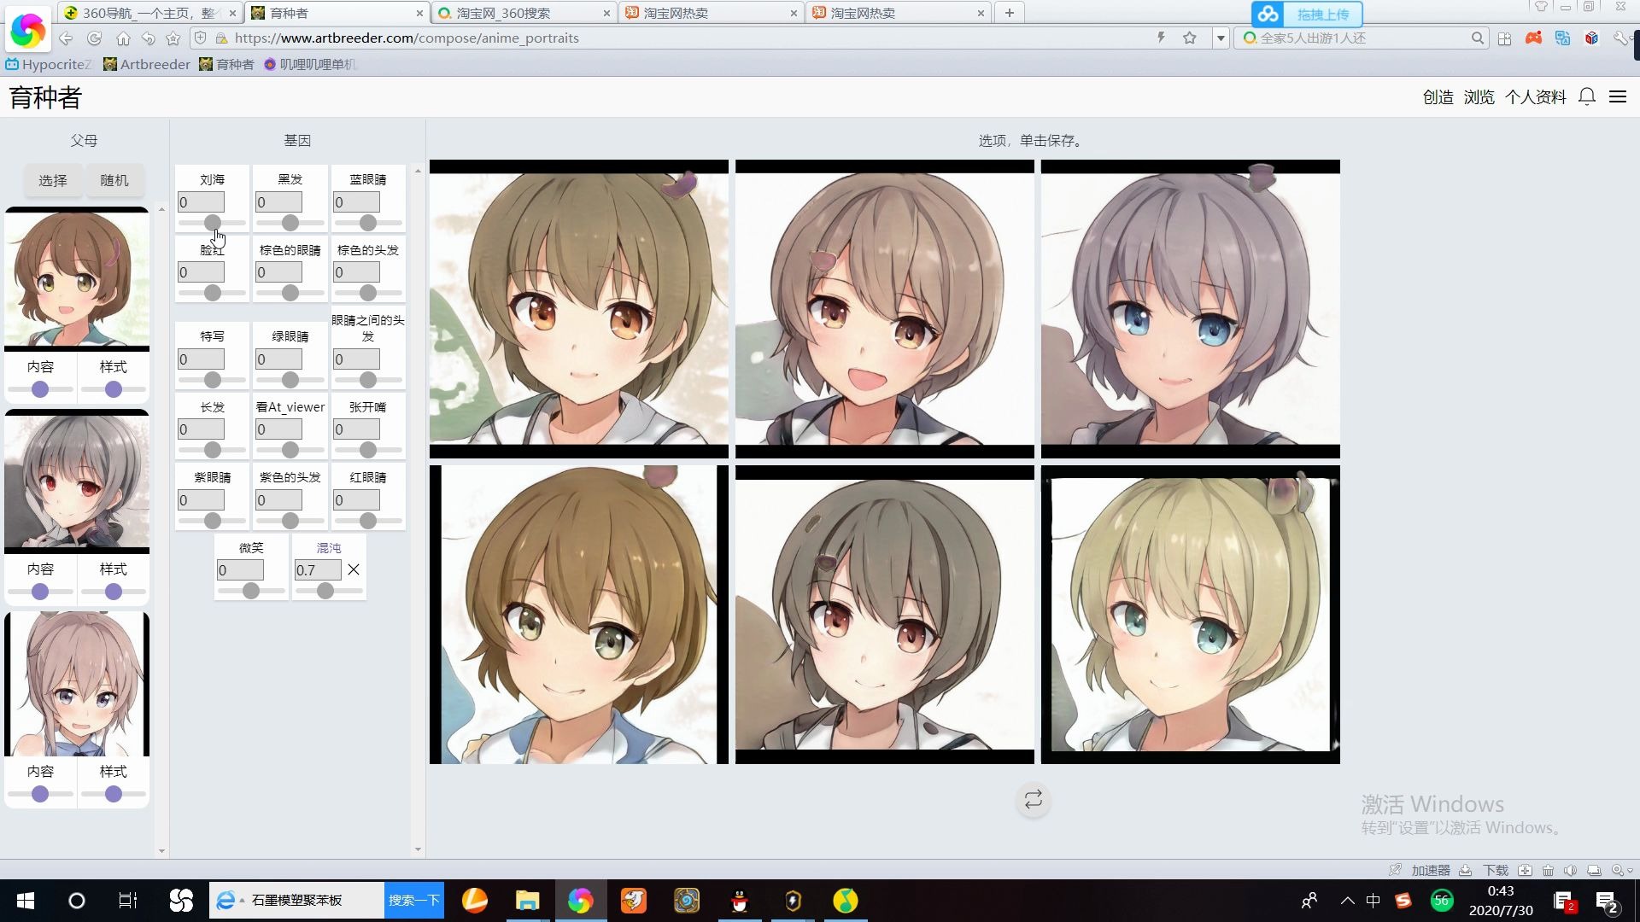Image resolution: width=1640 pixels, height=922 pixels.
Task: Adjust the 红眼睛 red eyes slider
Action: click(368, 521)
